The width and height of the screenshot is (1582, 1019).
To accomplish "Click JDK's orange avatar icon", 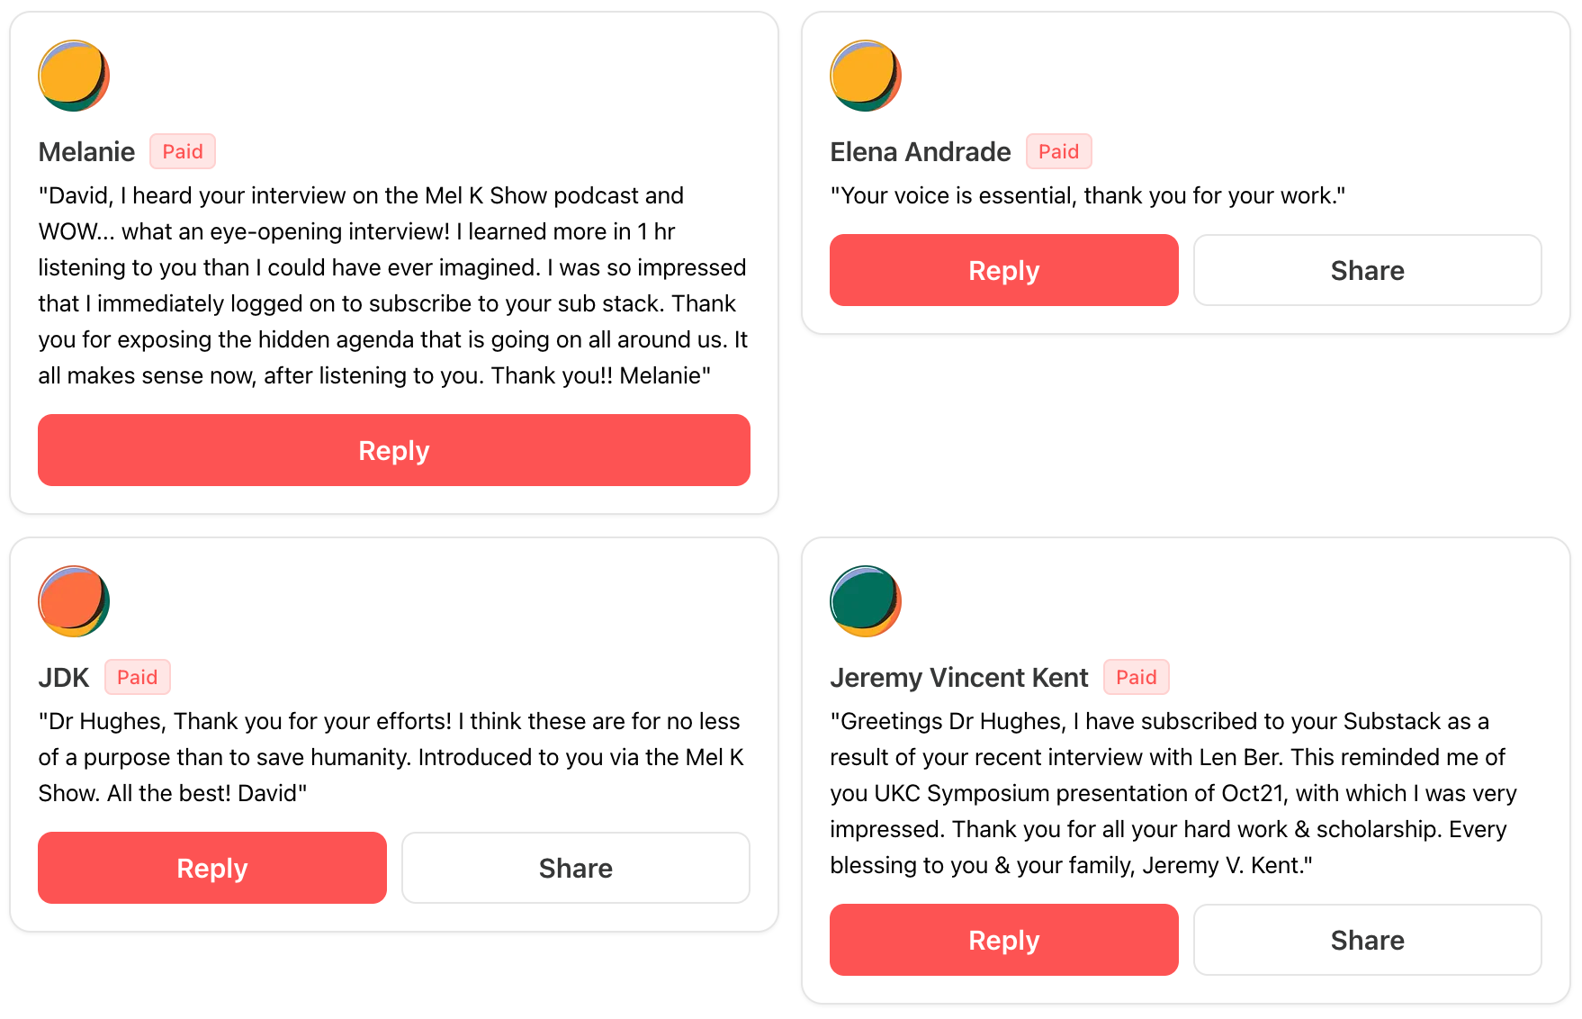I will (74, 601).
